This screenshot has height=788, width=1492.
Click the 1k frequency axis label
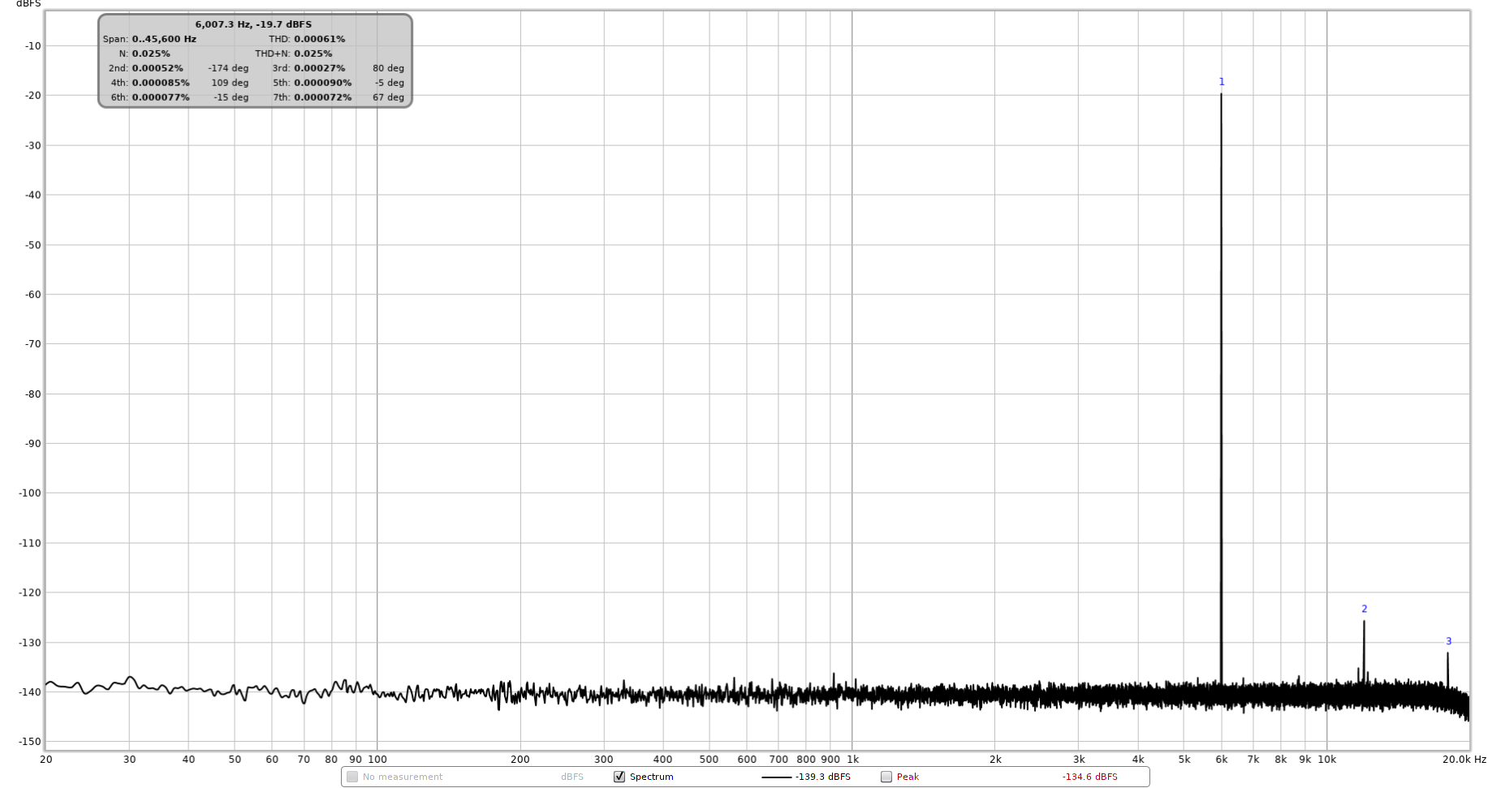coord(853,760)
